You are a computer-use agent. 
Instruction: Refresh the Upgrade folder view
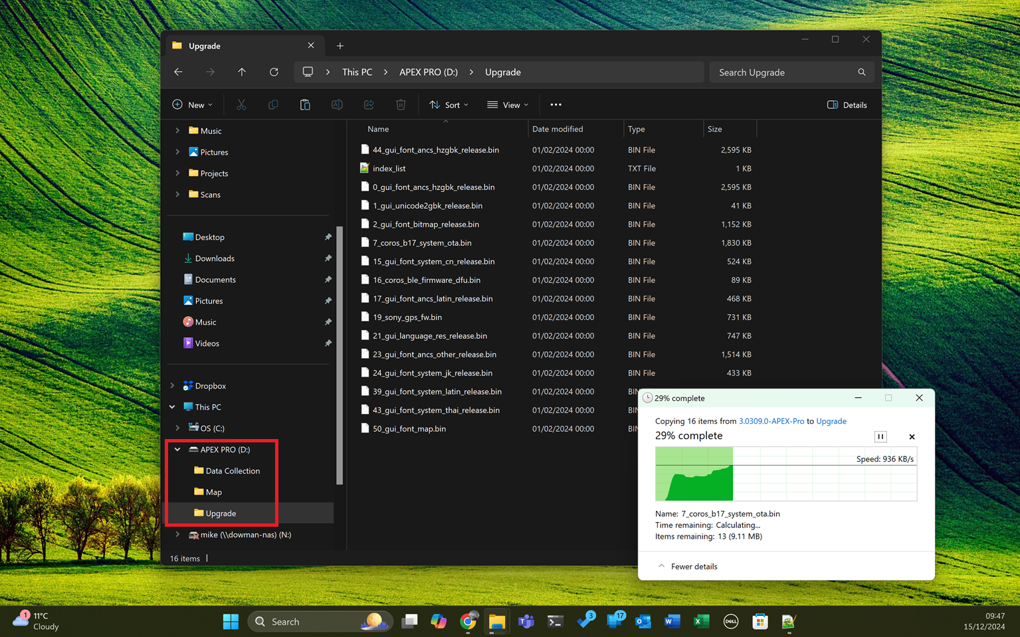[x=274, y=72]
